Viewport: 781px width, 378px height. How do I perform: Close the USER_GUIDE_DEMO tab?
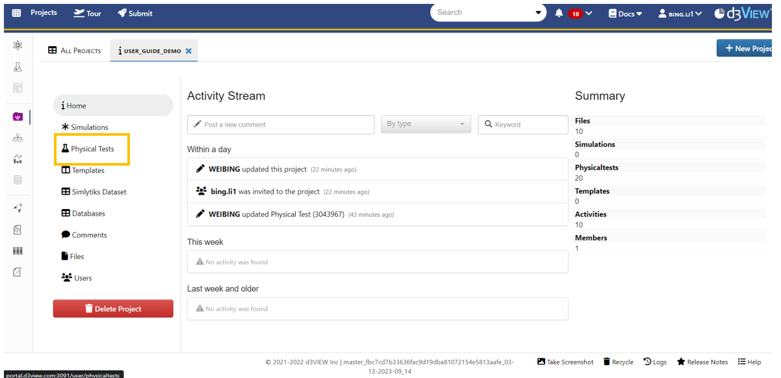(189, 51)
